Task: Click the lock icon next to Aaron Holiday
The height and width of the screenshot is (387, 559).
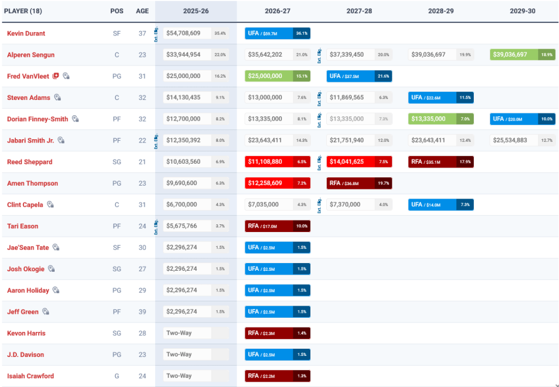Action: (56, 290)
